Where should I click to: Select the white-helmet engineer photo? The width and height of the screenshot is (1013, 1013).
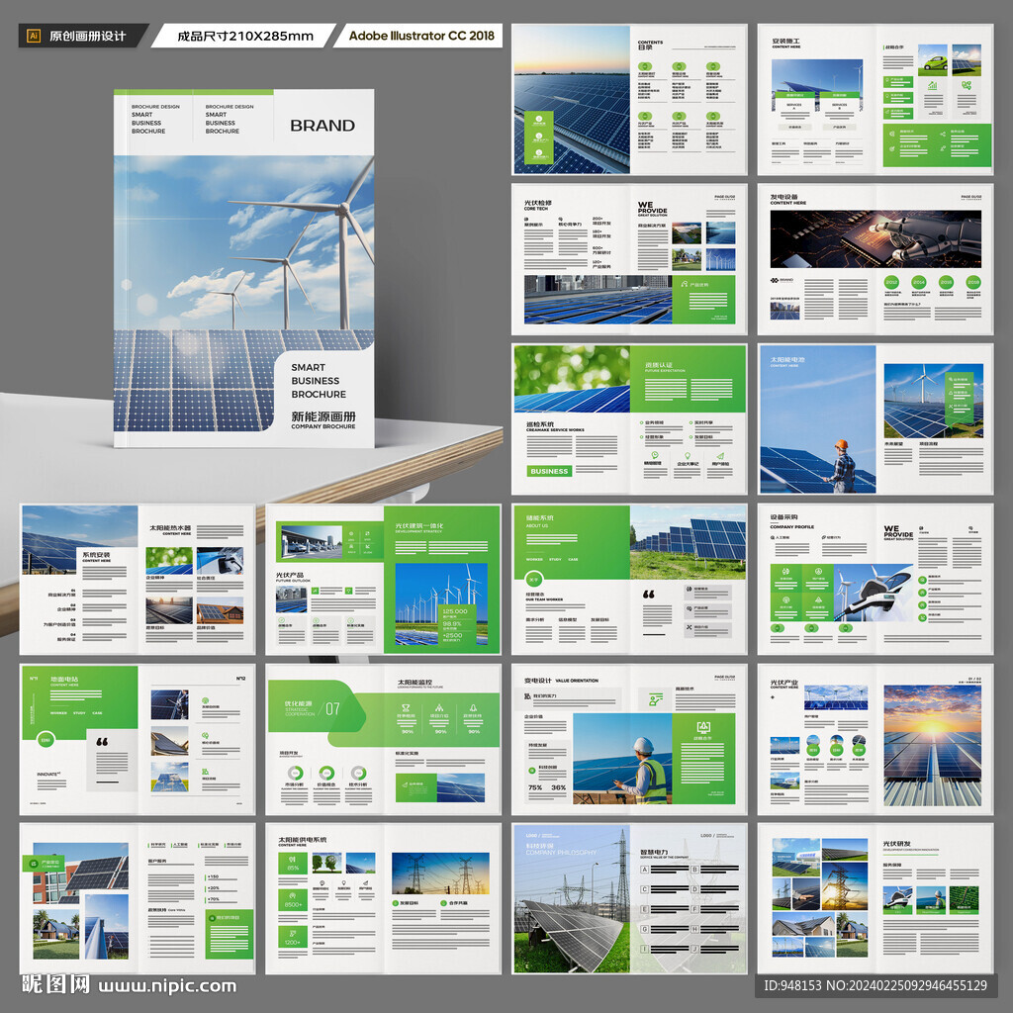(622, 759)
